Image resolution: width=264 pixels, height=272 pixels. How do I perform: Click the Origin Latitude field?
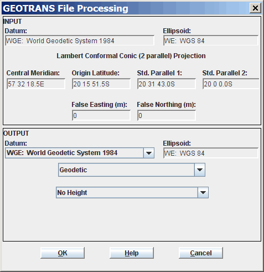(x=101, y=84)
